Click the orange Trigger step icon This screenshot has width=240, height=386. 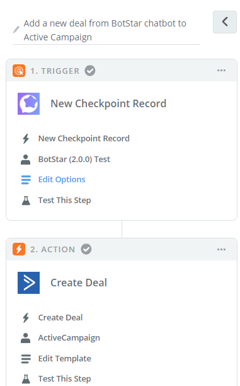pos(19,71)
